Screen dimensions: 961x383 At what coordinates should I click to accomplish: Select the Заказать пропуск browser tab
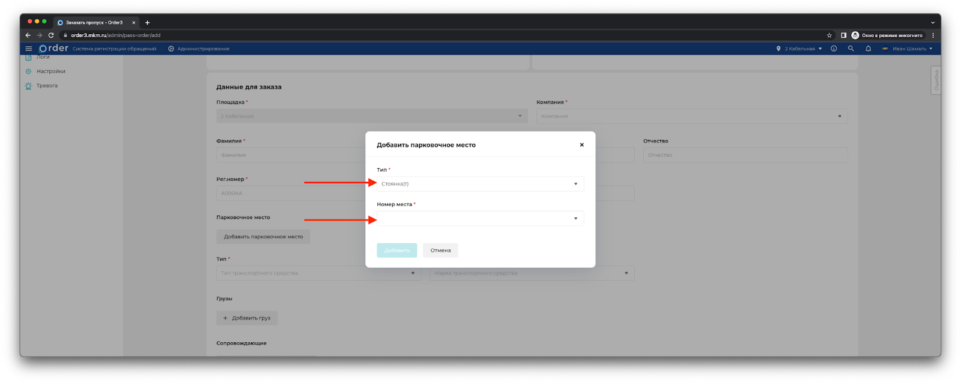[x=94, y=23]
